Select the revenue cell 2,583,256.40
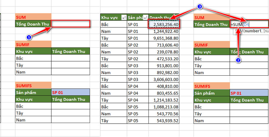This screenshot has height=137, width=269. [164, 24]
